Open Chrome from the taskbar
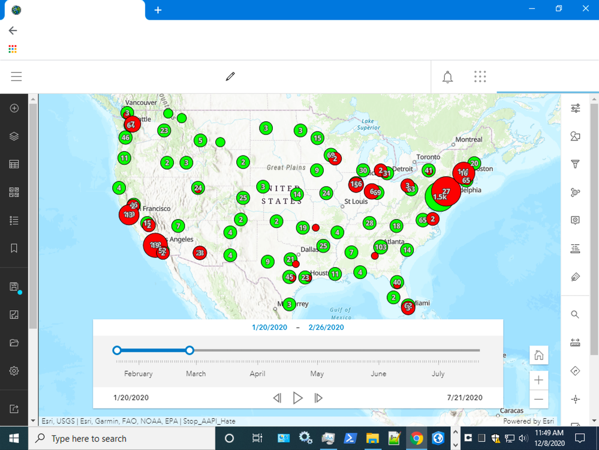The image size is (599, 450). [x=417, y=438]
